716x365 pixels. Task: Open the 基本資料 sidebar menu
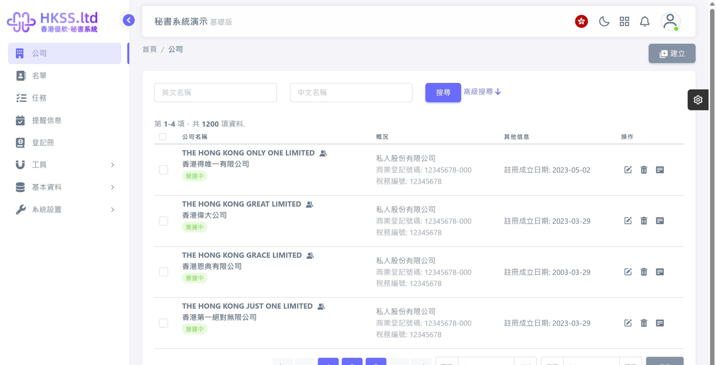(47, 187)
